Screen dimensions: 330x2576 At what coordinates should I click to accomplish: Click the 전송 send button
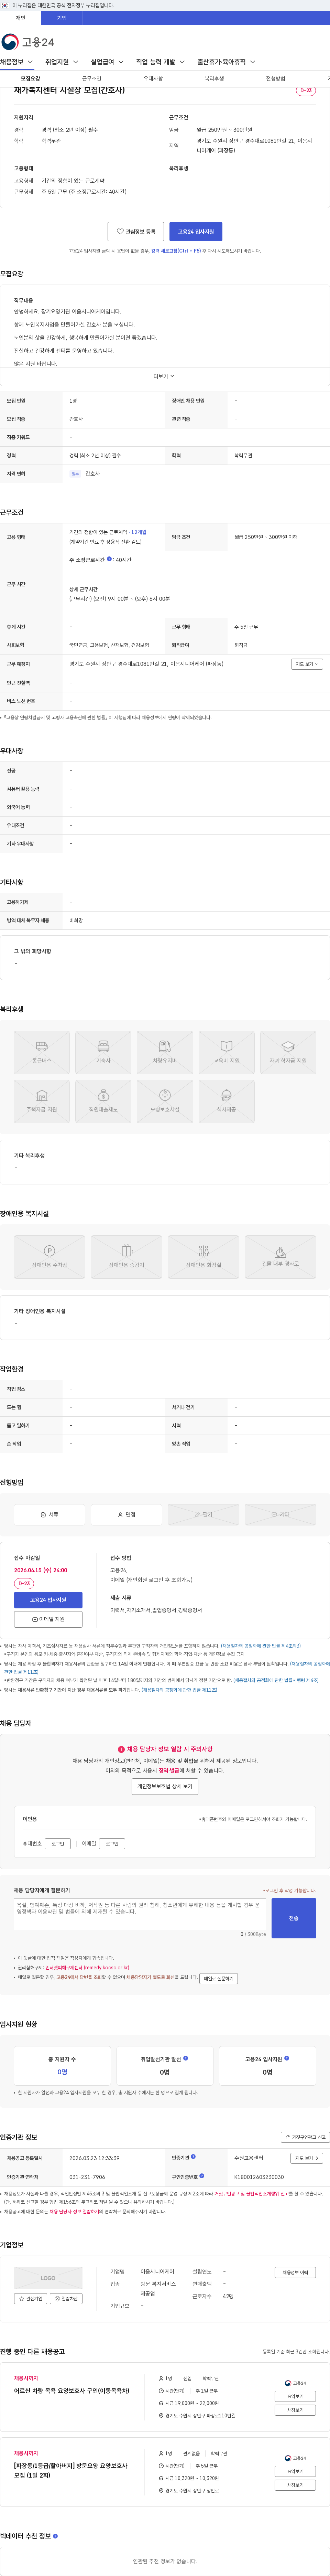click(x=294, y=1918)
